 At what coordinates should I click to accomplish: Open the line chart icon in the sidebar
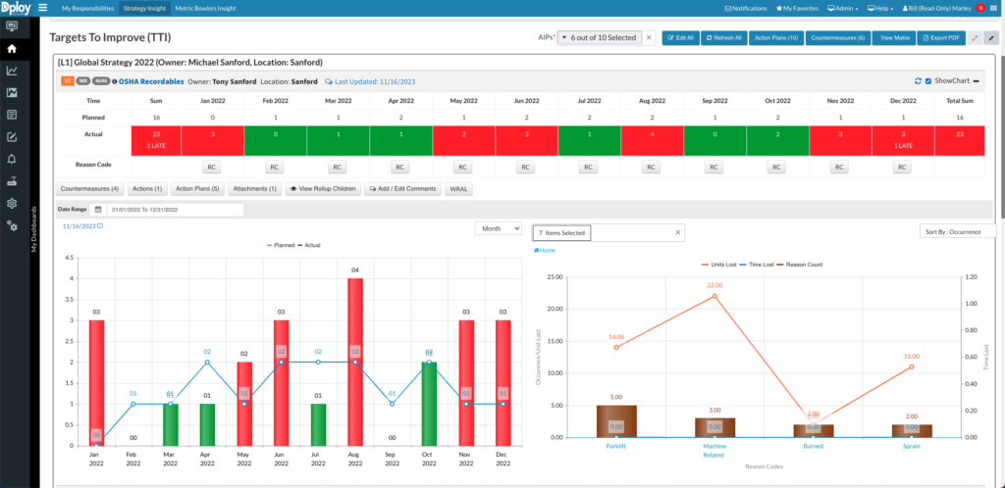[12, 71]
